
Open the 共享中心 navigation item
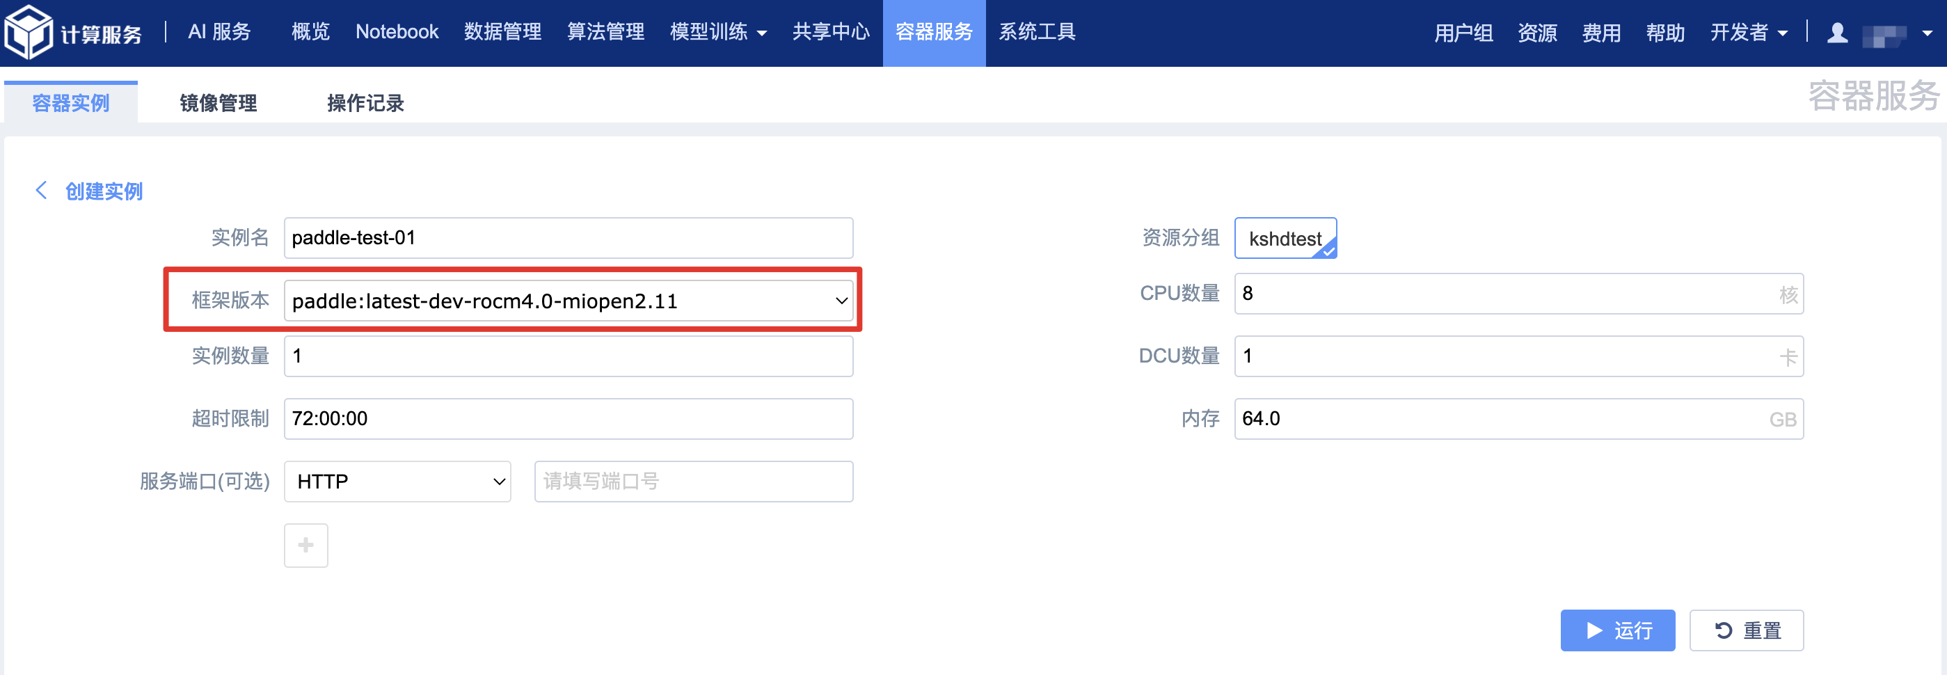pyautogui.click(x=830, y=32)
